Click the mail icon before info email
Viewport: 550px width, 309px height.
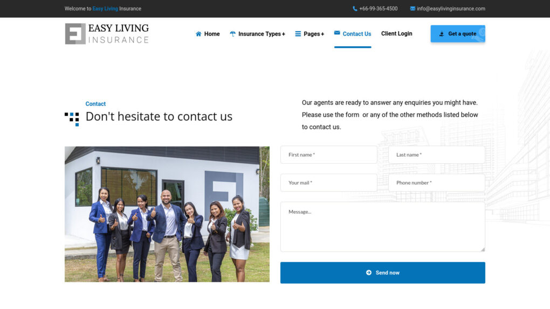[x=412, y=9]
